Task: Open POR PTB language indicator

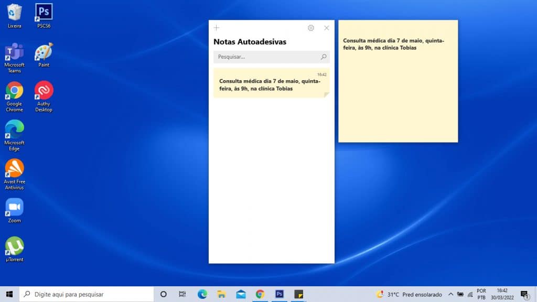Action: coord(481,295)
